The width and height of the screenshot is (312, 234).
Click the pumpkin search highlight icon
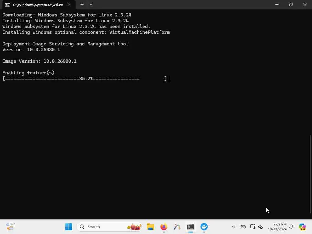[x=134, y=227]
